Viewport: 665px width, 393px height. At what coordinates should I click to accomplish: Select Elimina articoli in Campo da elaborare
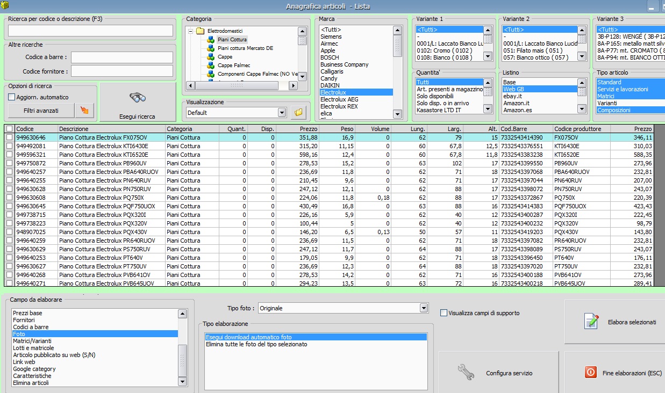click(31, 383)
